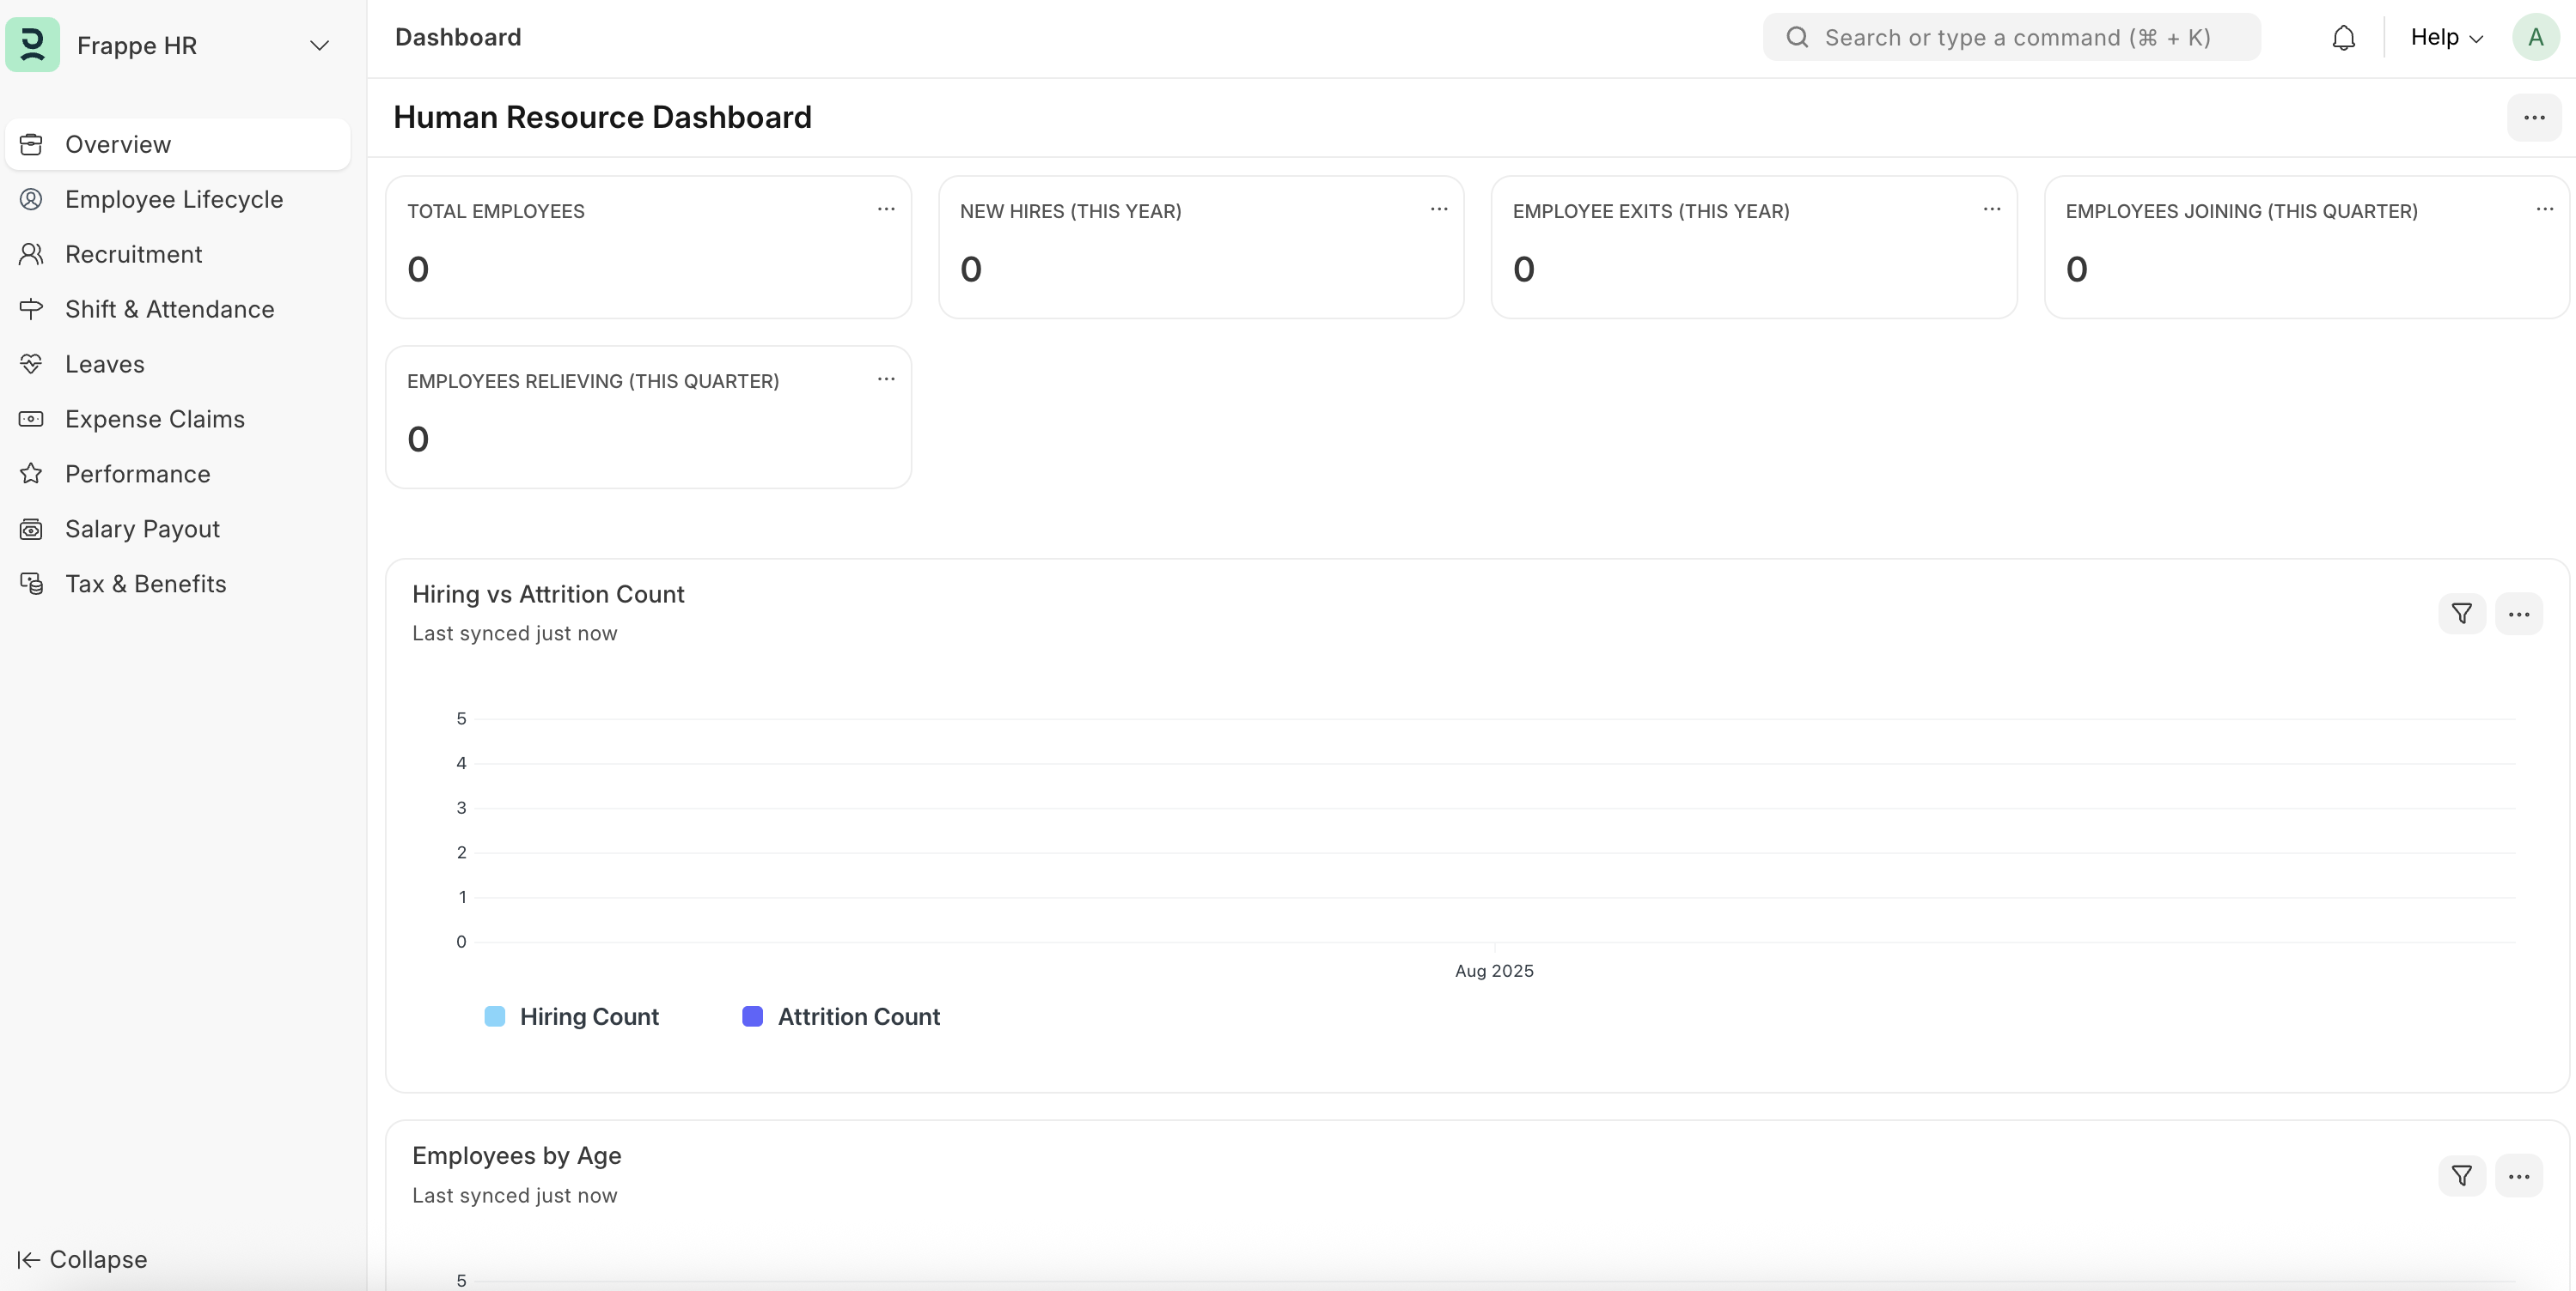This screenshot has width=2576, height=1291.
Task: Click the search command bar
Action: point(2008,37)
